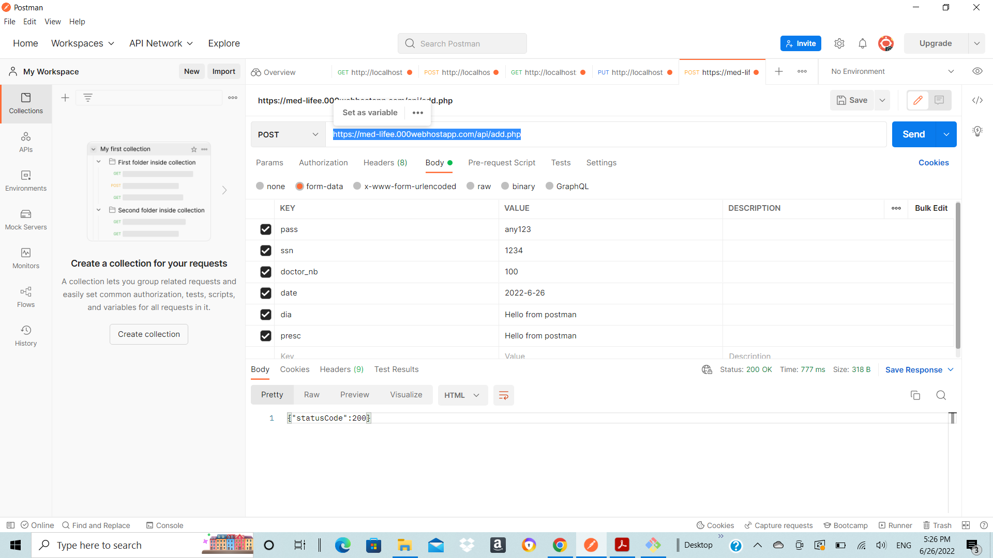Uncheck the presc key row
993x558 pixels.
[x=265, y=336]
